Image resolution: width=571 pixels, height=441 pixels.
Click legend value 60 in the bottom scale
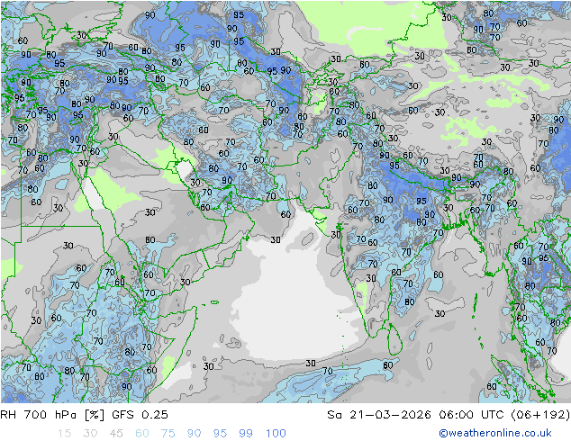[142, 434]
